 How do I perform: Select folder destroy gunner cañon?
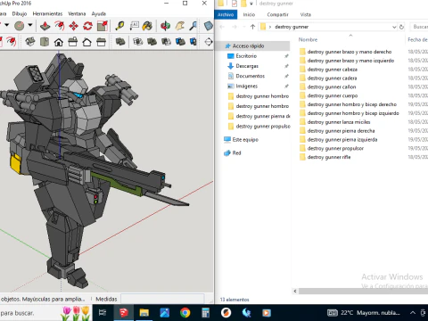331,86
